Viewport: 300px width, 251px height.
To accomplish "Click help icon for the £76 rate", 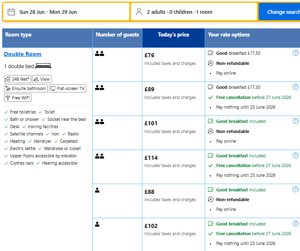I will click(x=296, y=53).
